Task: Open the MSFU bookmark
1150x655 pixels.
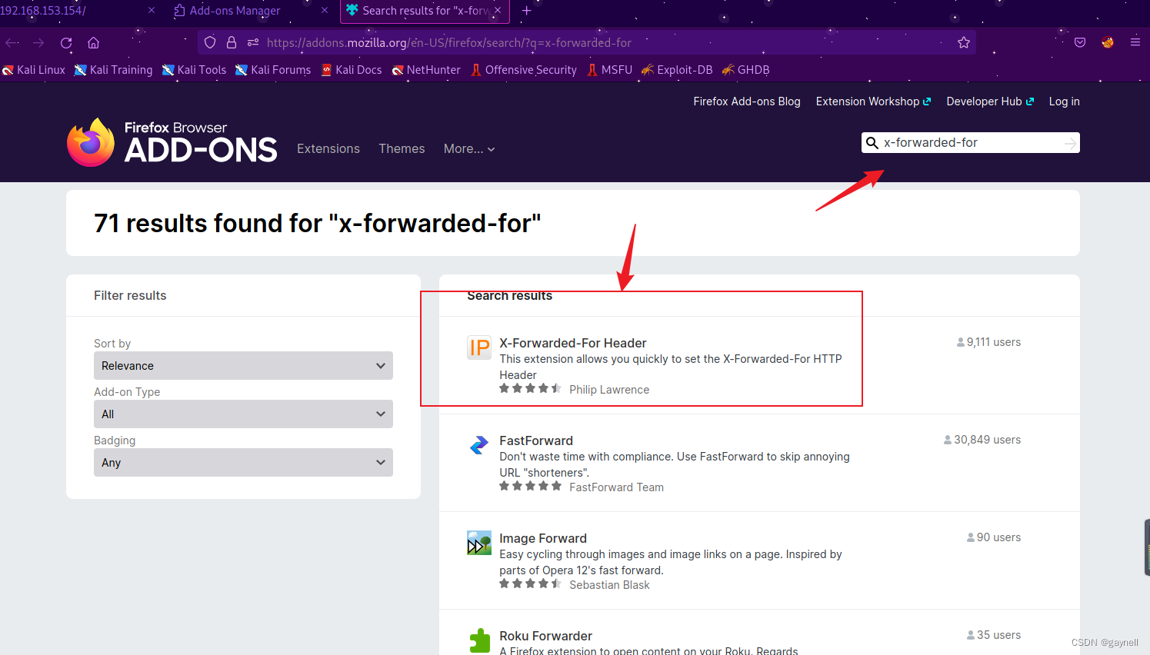Action: [609, 70]
